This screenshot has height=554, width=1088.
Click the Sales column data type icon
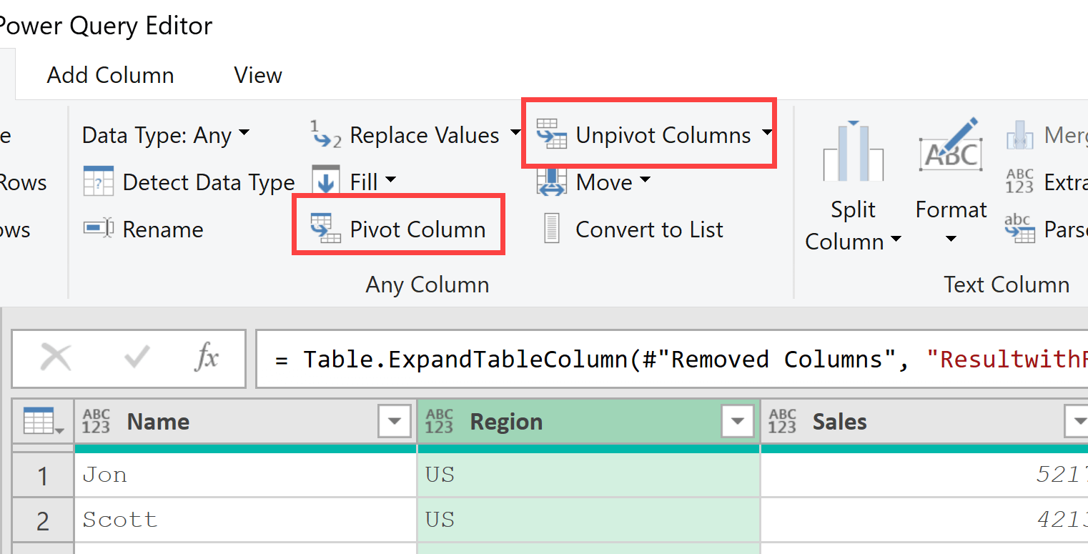click(782, 422)
